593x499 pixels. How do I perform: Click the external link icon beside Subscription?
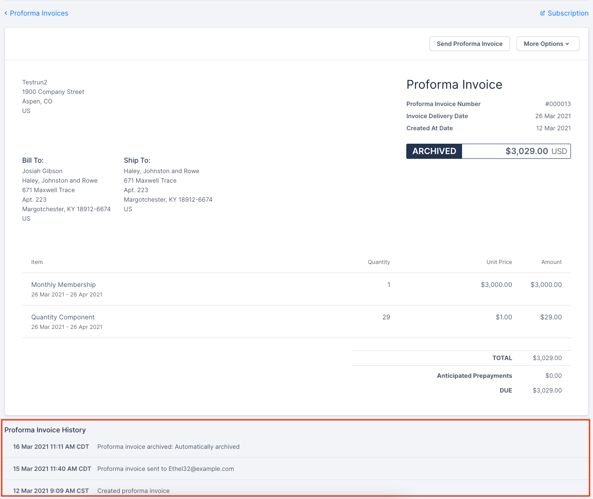pyautogui.click(x=542, y=13)
